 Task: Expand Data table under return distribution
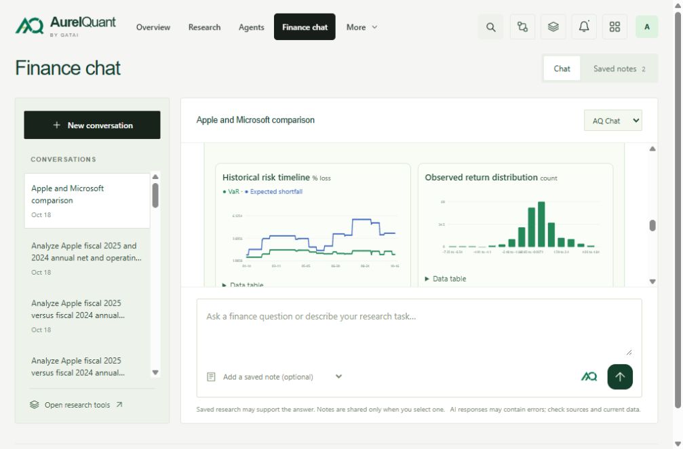(446, 279)
